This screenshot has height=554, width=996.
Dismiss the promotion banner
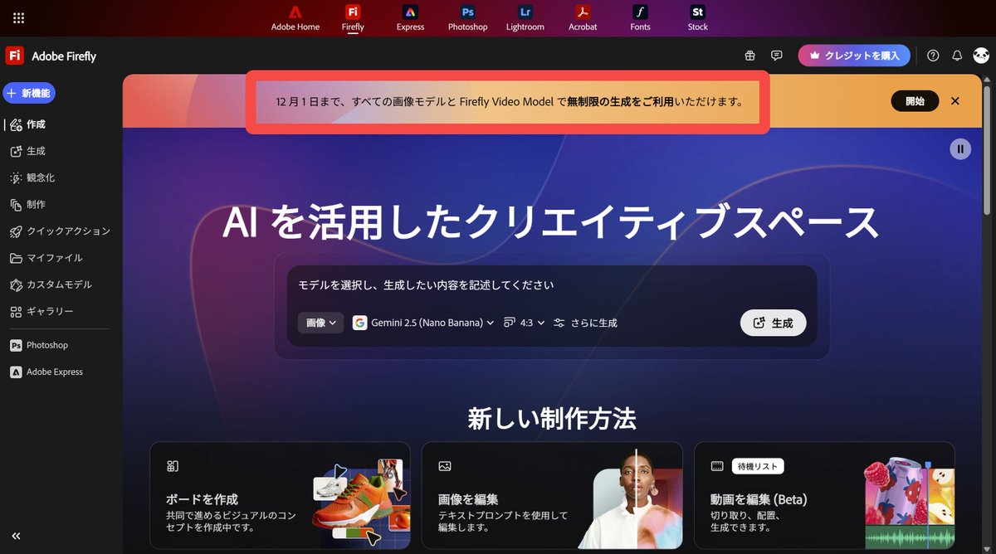pos(955,101)
